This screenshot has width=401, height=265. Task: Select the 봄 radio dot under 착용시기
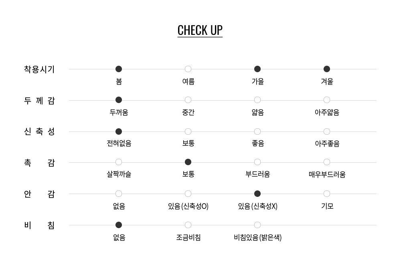click(x=119, y=69)
